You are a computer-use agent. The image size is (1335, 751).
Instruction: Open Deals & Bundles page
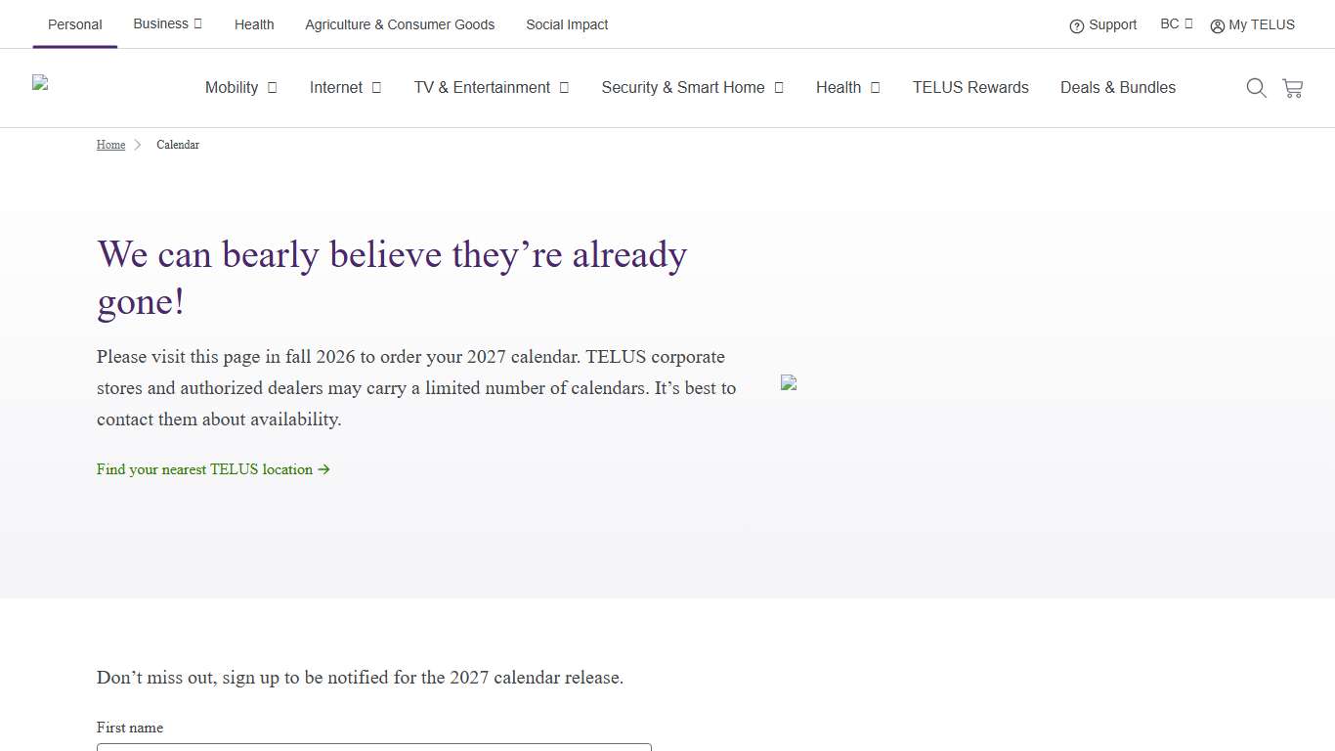tap(1118, 88)
